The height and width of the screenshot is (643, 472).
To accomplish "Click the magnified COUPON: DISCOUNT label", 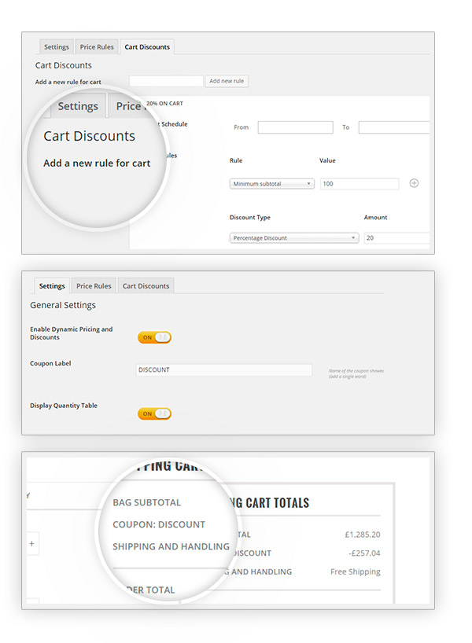I will [x=159, y=524].
